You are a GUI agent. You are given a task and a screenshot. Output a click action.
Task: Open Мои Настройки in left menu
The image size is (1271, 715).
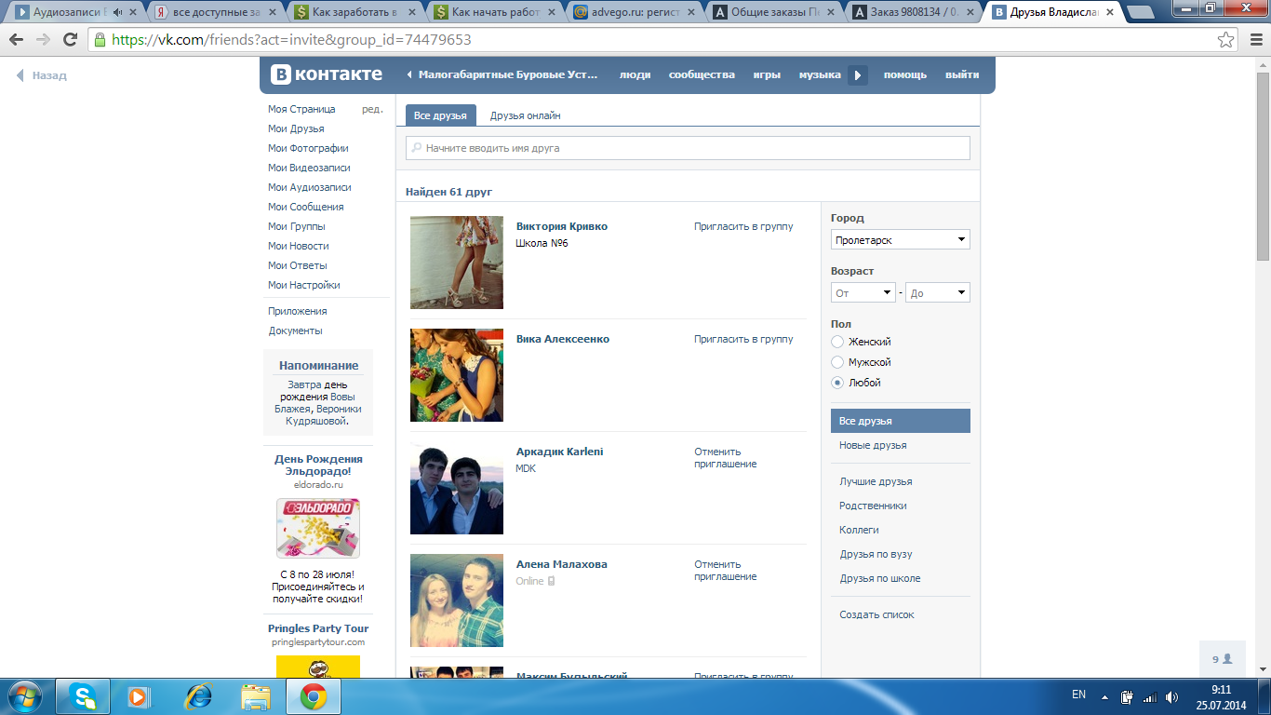click(304, 285)
